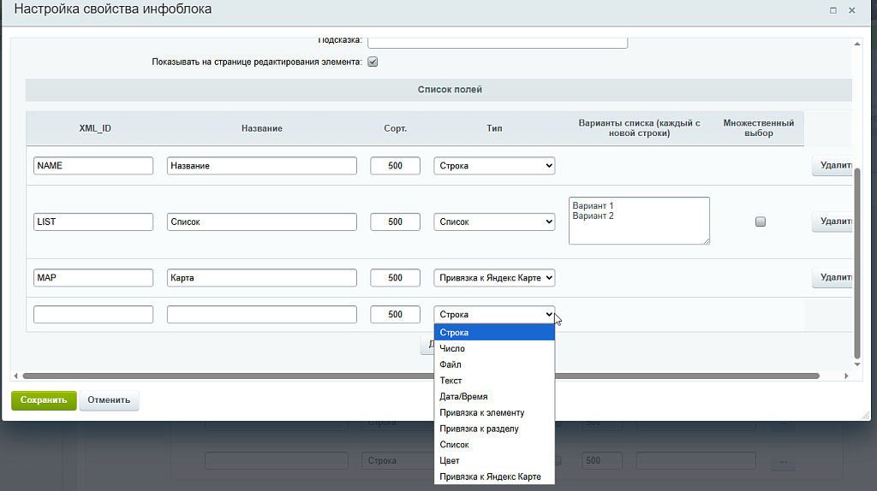This screenshot has height=491, width=877.
Task: Click the green Сохранить button
Action: click(x=44, y=399)
